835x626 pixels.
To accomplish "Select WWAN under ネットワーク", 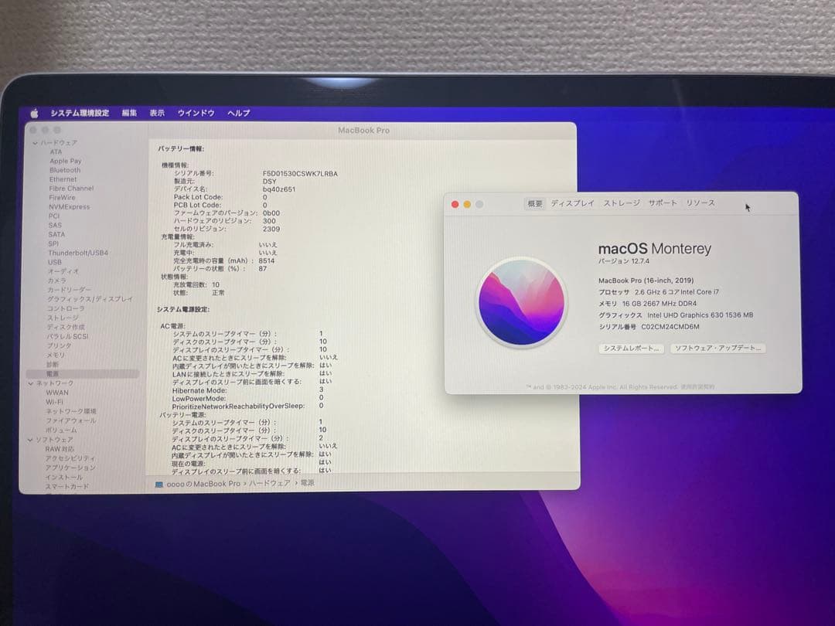I will click(57, 393).
